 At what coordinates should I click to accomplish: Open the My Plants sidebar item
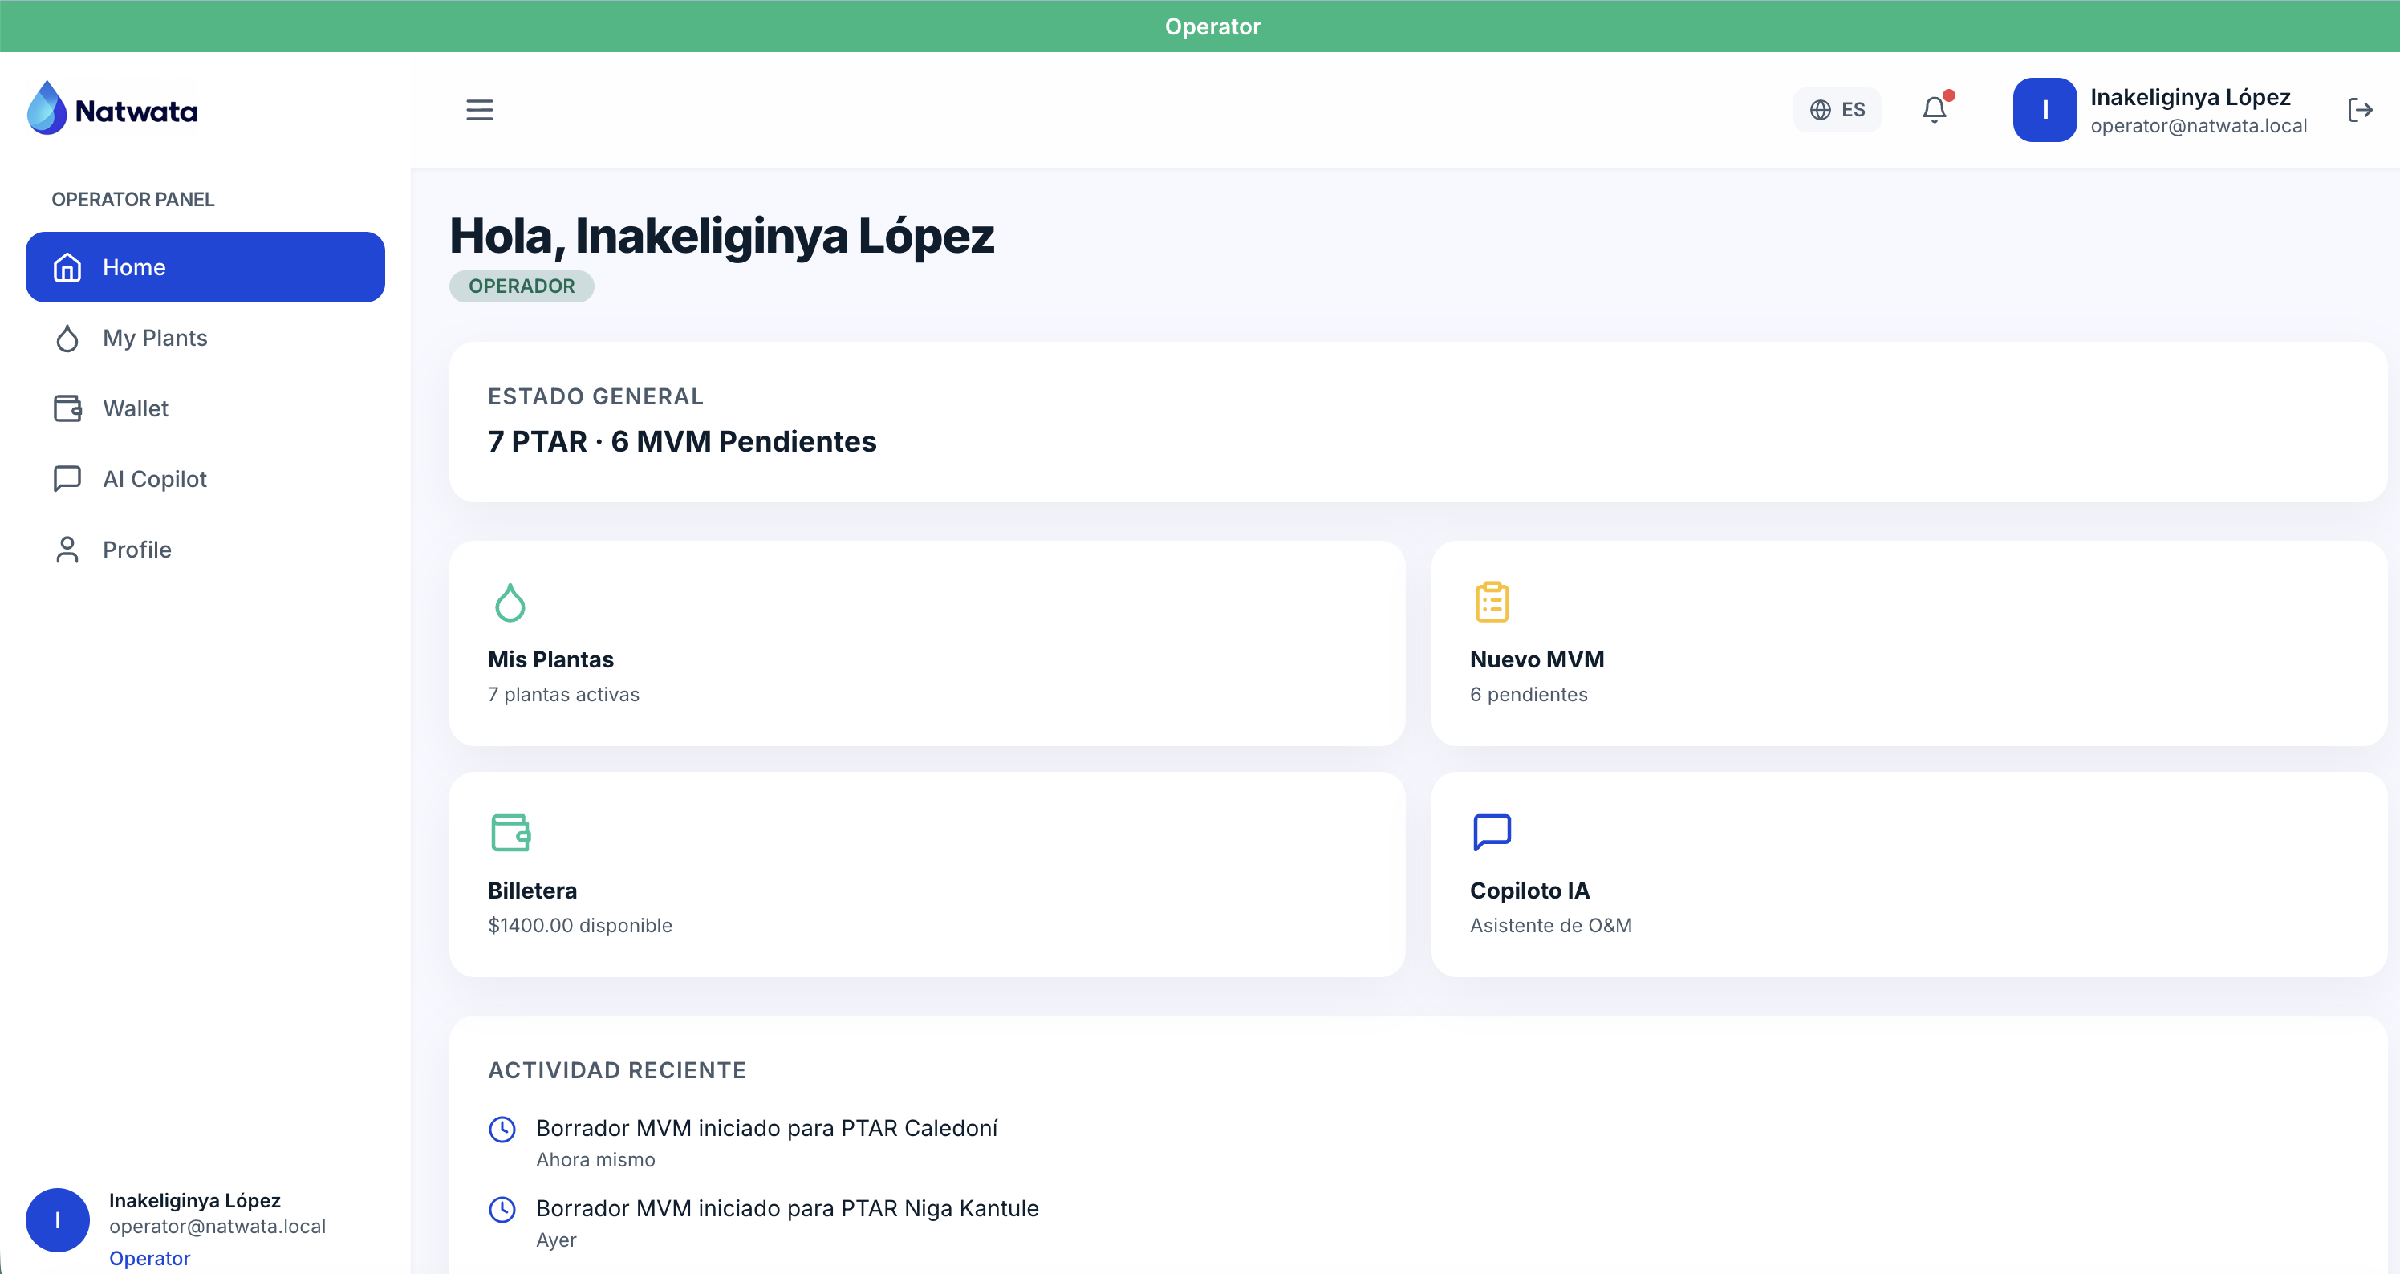click(155, 338)
